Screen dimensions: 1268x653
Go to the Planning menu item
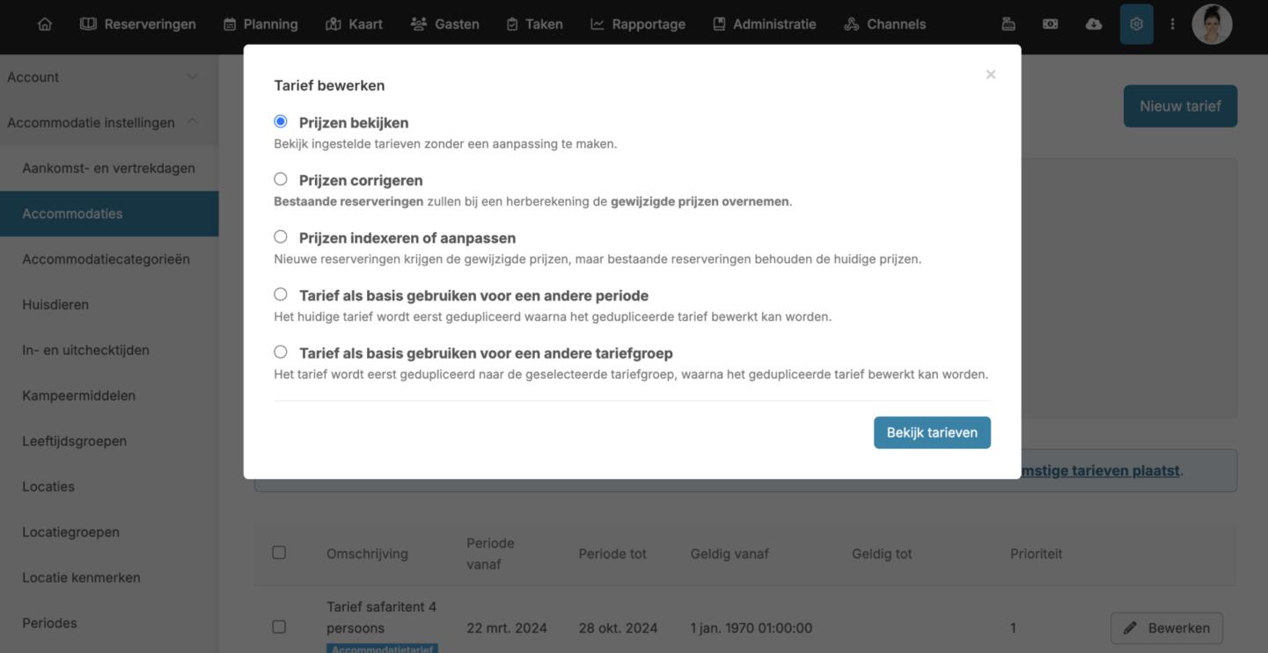260,25
